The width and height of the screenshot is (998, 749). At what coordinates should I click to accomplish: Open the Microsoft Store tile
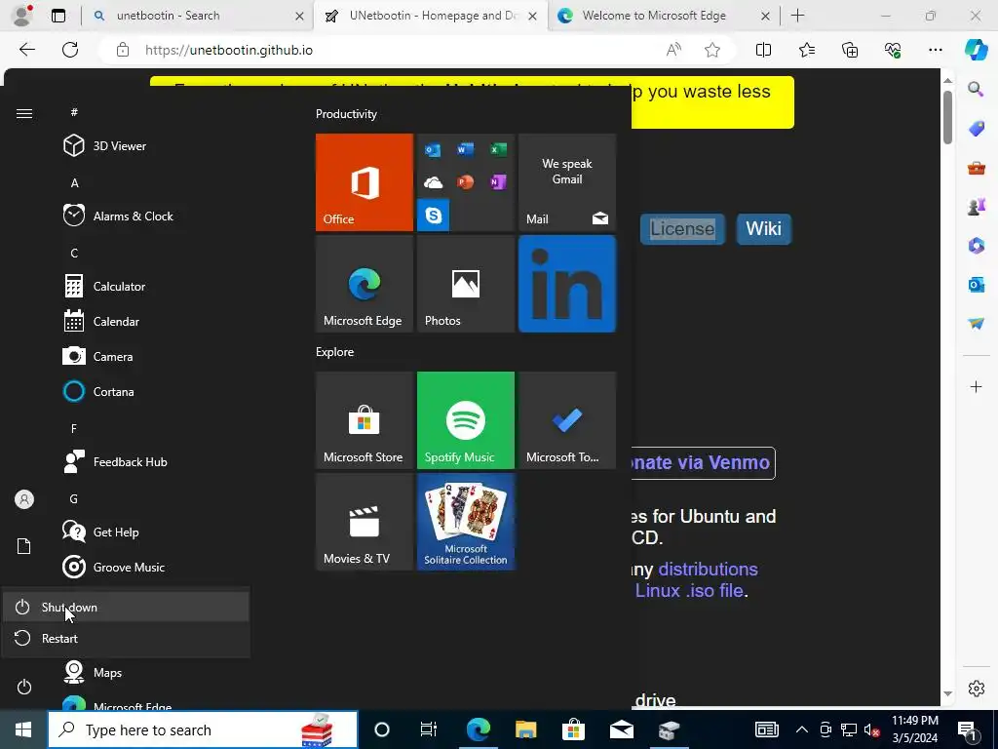365,420
